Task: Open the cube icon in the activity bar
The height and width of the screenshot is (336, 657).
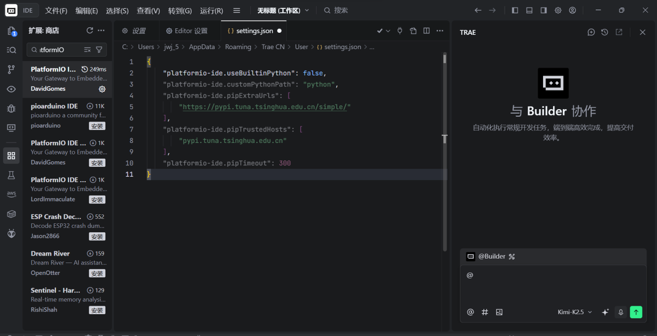Action: tap(11, 214)
